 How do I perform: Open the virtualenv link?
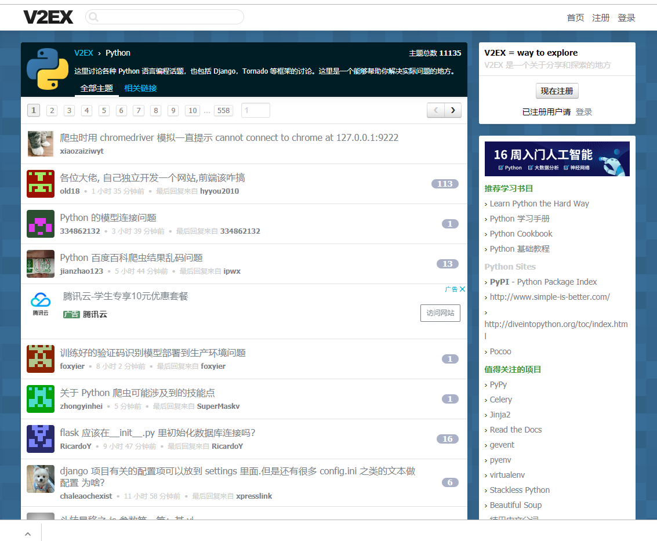(507, 475)
